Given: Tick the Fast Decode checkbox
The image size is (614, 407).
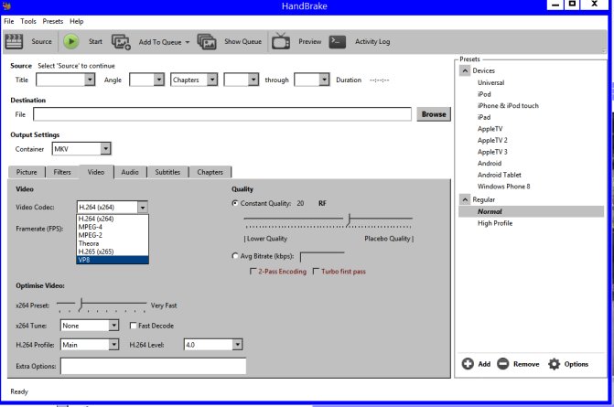Looking at the screenshot, I should coord(133,326).
